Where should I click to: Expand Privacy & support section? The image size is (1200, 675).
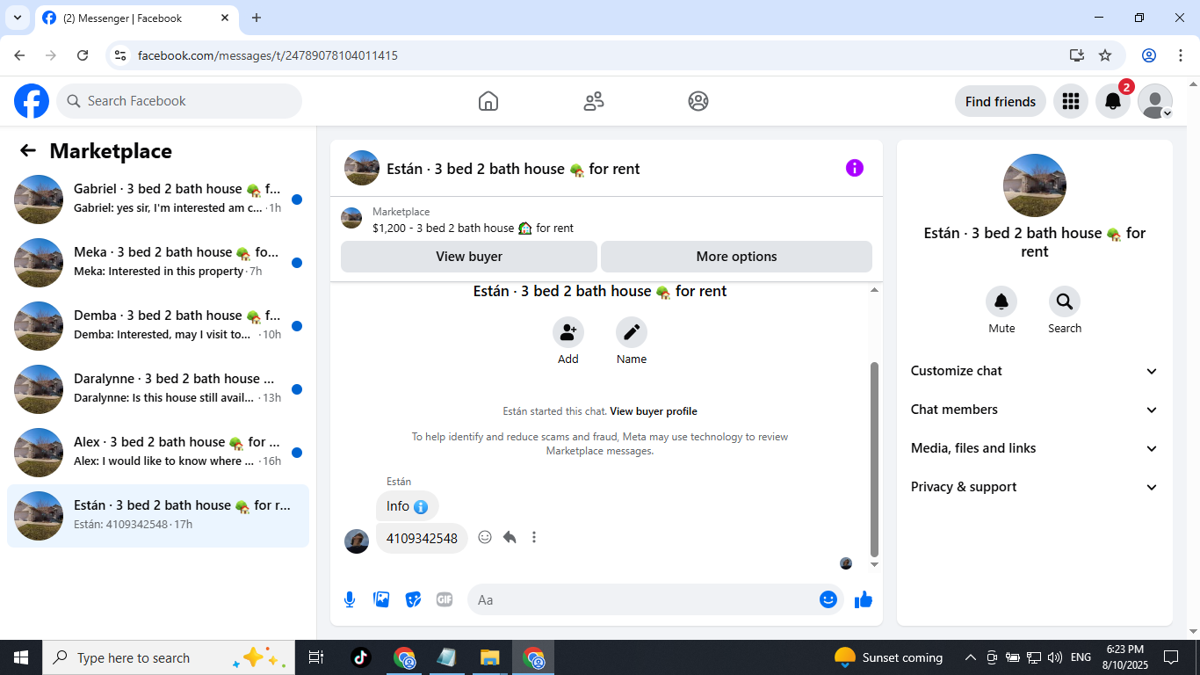click(1035, 487)
